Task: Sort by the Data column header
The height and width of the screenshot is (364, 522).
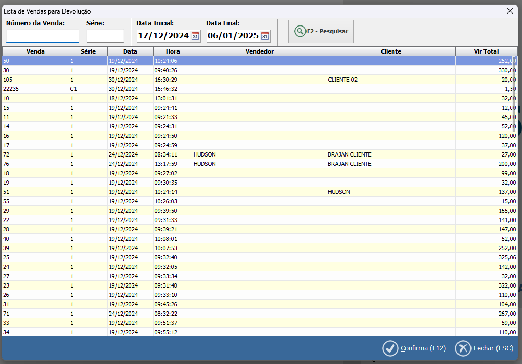Action: click(130, 51)
